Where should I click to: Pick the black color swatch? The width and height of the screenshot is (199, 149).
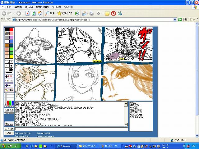click(7, 30)
